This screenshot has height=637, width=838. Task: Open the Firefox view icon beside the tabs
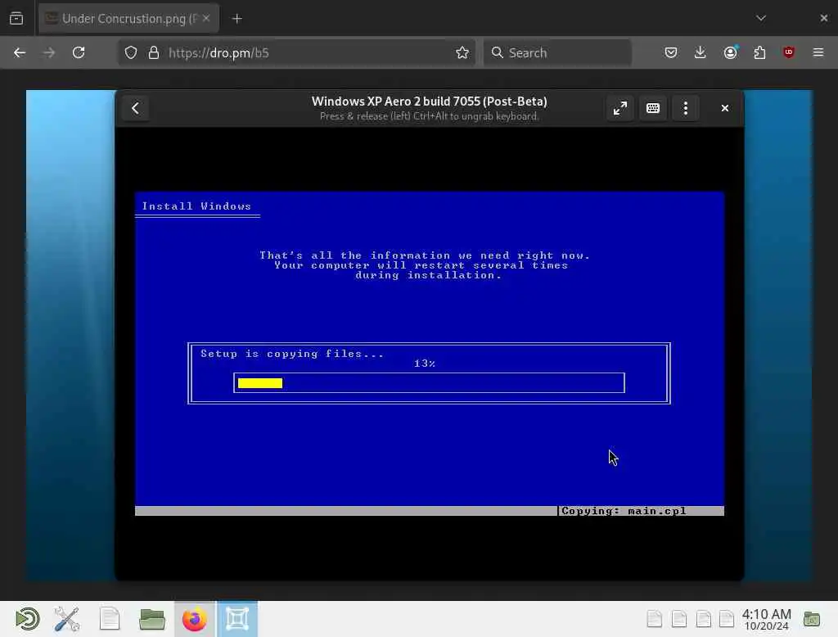click(x=16, y=18)
